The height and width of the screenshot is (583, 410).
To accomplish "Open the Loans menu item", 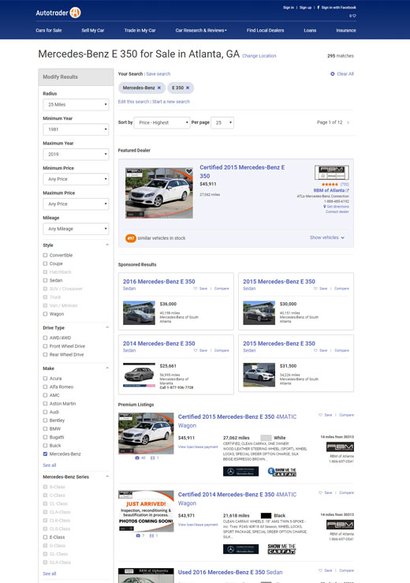I will [310, 31].
